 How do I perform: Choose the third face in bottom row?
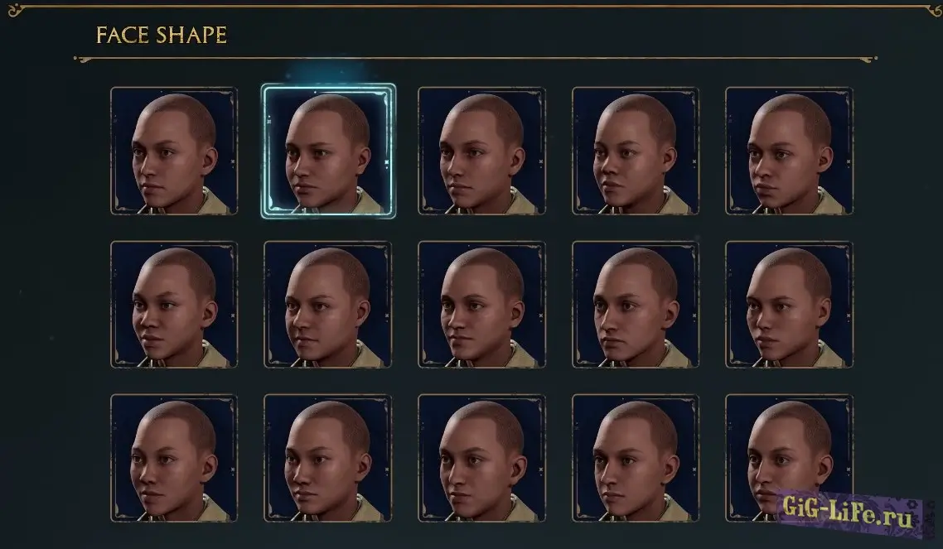pyautogui.click(x=481, y=458)
